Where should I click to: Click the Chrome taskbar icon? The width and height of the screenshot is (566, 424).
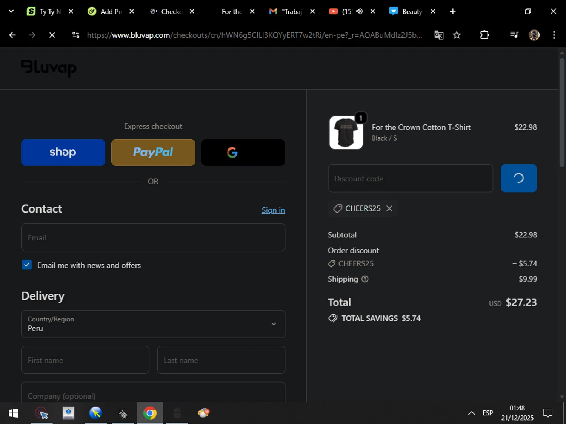[x=150, y=413]
